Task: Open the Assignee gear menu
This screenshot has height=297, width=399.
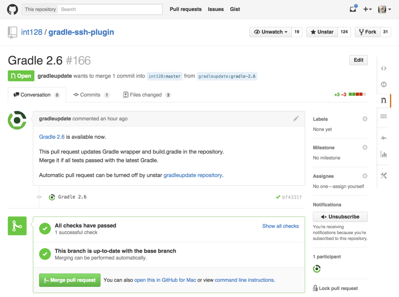Action: [365, 176]
